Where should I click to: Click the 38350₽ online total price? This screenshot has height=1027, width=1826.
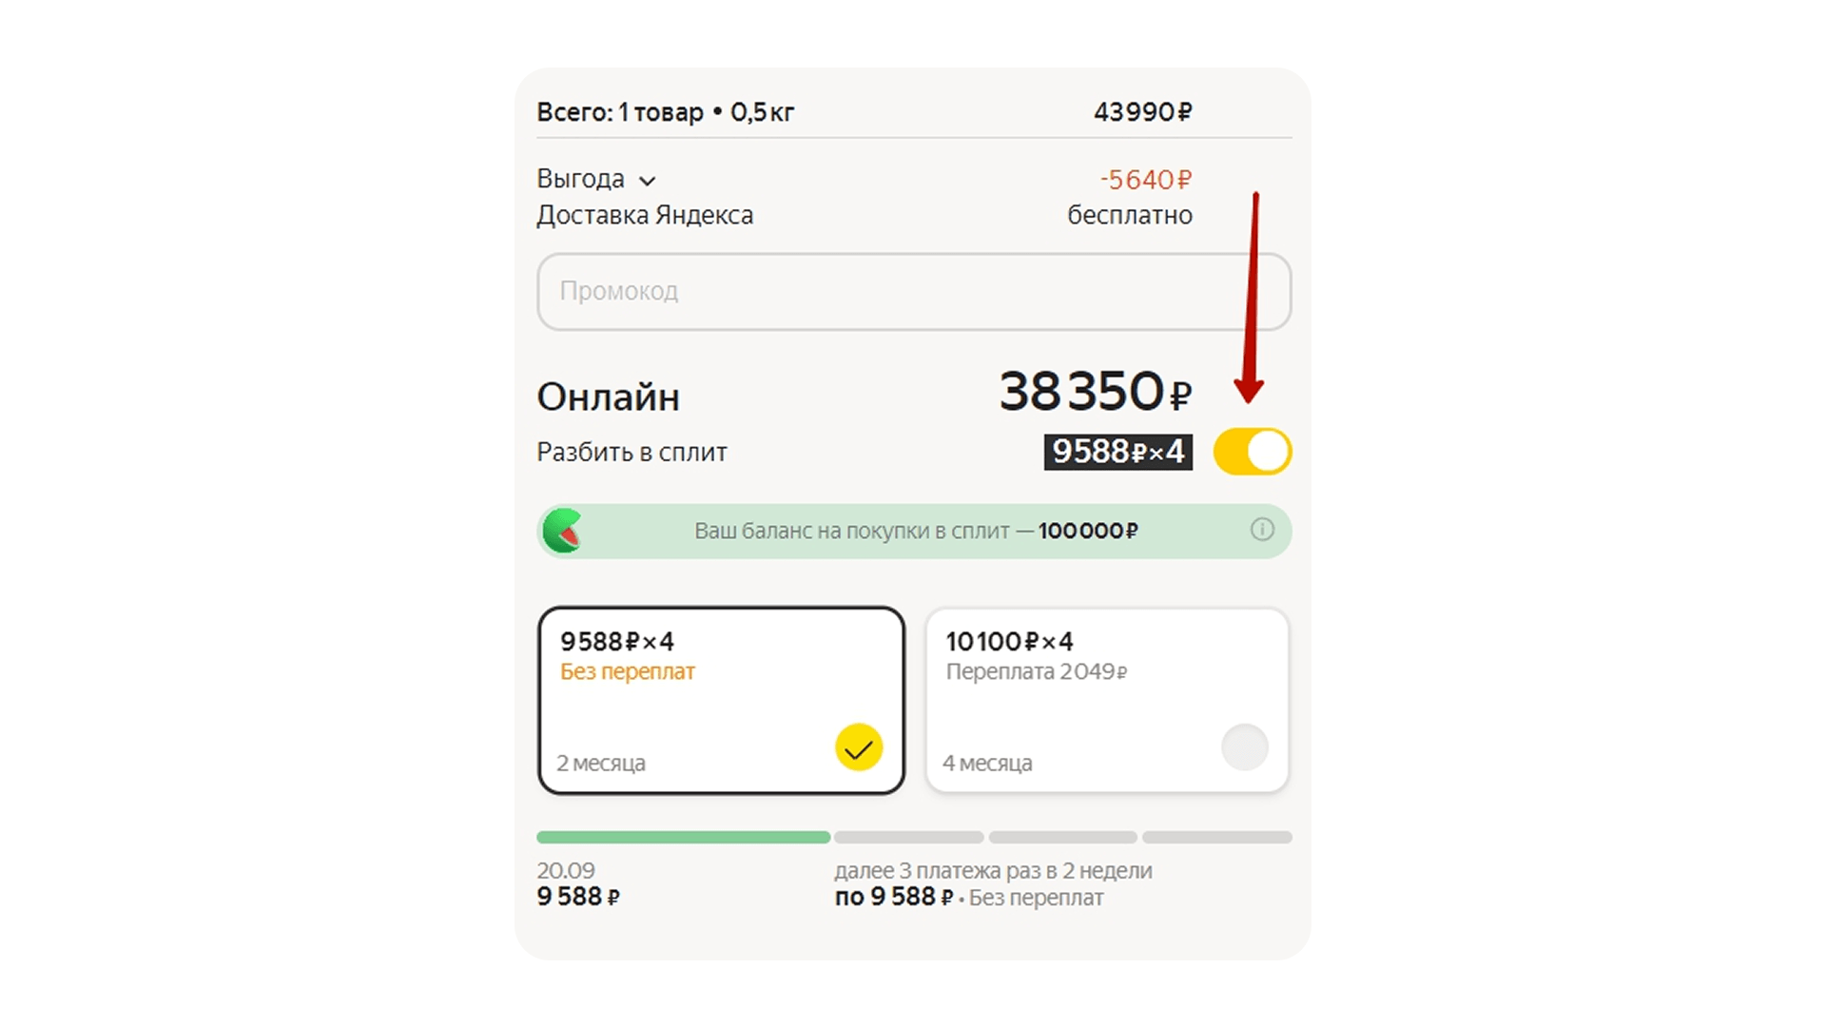[1094, 392]
